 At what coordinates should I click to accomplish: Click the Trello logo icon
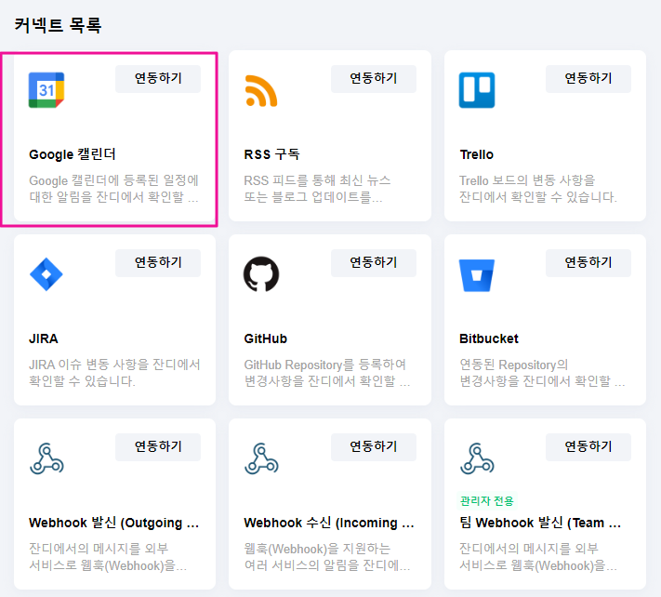tap(477, 90)
